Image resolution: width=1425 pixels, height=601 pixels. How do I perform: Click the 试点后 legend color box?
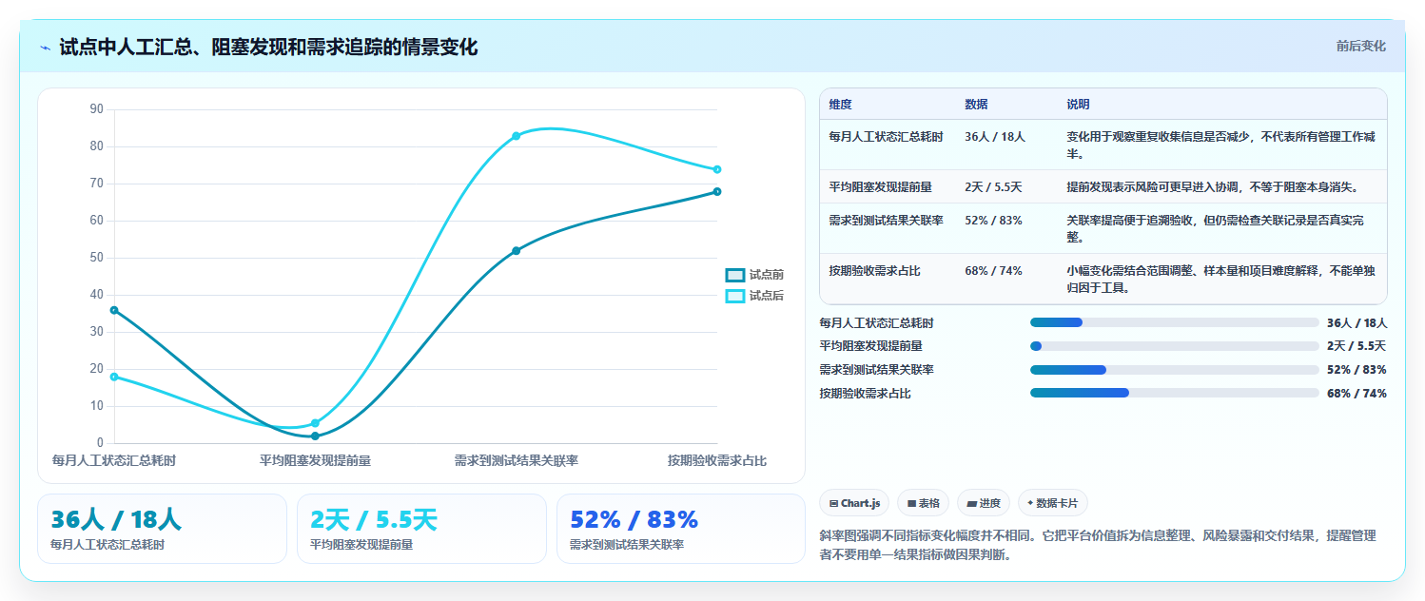click(734, 296)
